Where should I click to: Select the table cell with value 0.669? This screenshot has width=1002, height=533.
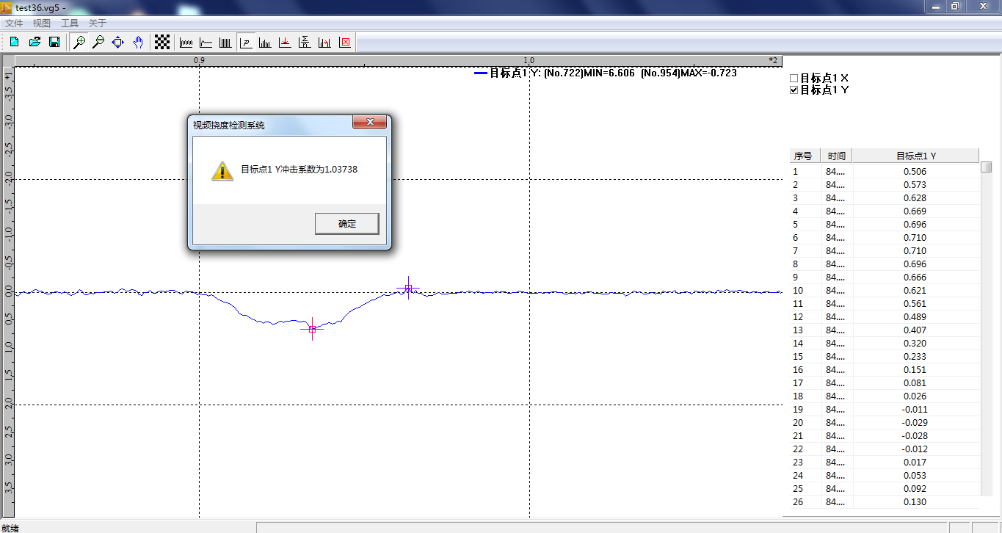click(x=915, y=211)
